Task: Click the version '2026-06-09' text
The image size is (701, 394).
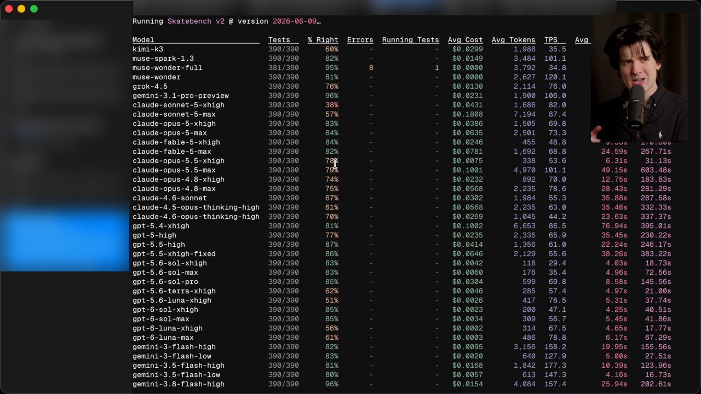Action: point(295,21)
